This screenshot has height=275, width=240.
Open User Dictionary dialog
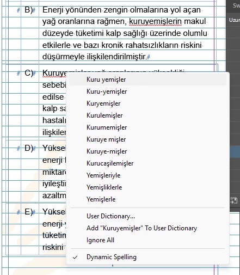[147, 216]
